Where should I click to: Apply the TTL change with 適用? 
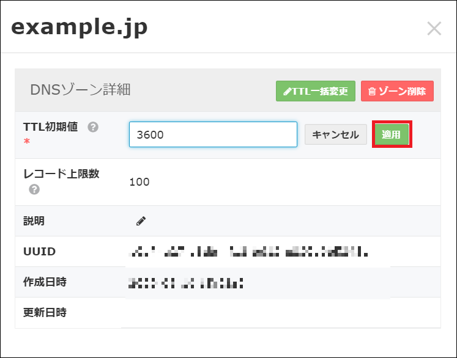[x=392, y=134]
